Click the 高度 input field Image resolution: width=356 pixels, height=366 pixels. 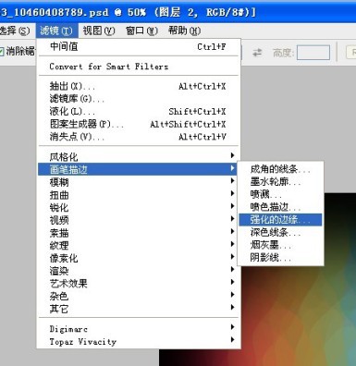click(313, 53)
